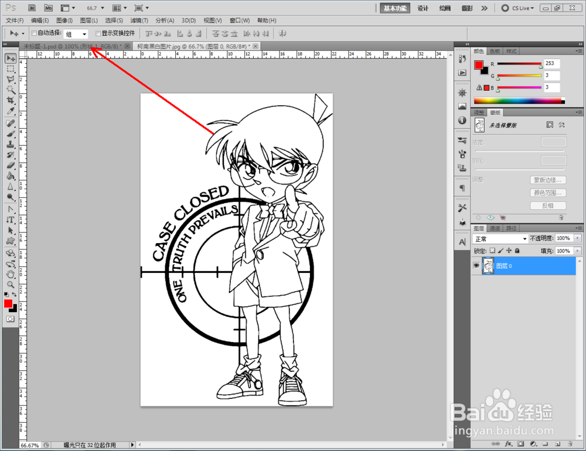Select the Custom Shape tool
The height and width of the screenshot is (451, 586).
[x=11, y=241]
